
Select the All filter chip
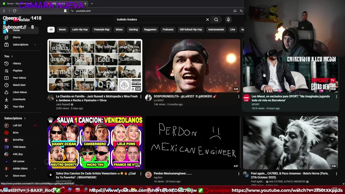pyautogui.click(x=51, y=30)
